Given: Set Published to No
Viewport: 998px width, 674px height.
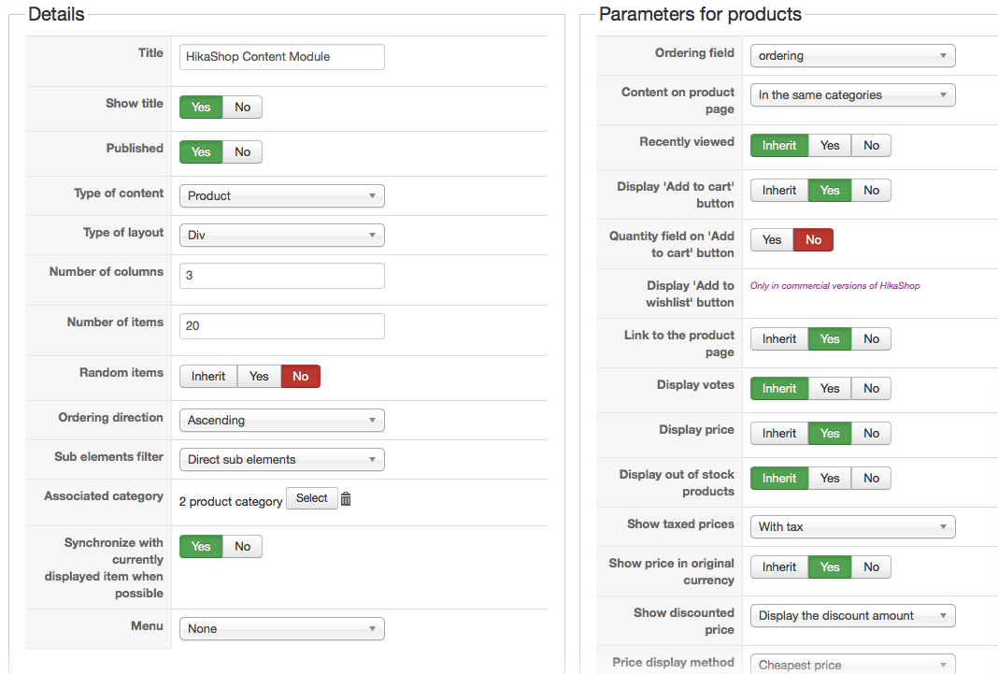Looking at the screenshot, I should [x=243, y=152].
